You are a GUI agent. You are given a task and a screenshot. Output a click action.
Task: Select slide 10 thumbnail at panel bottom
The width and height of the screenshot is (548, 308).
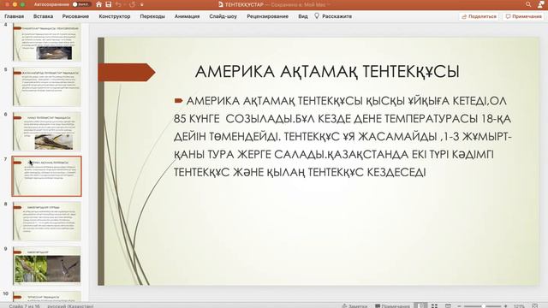pyautogui.click(x=47, y=296)
